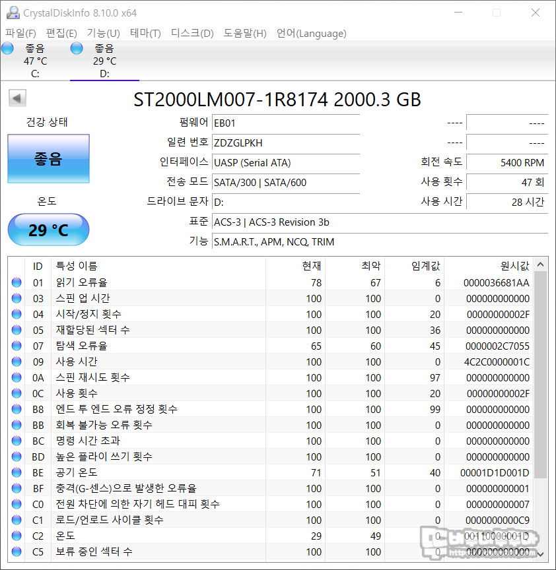Click the CrystalDiskInfo app icon in title bar
The image size is (556, 570).
tap(13, 13)
